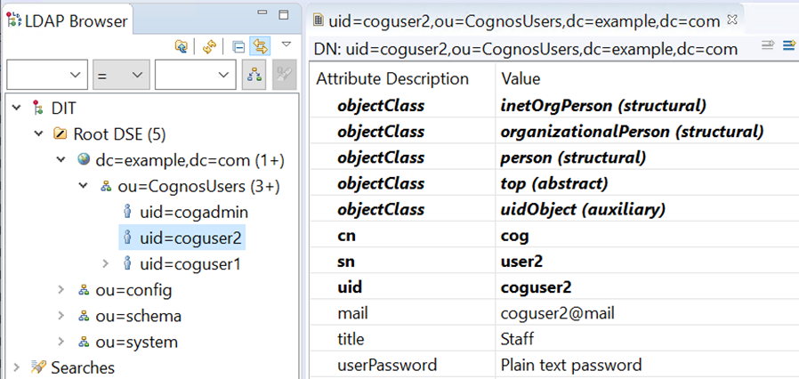This screenshot has height=379, width=799.
Task: Click the quick search scope subtree button
Action: [x=254, y=76]
